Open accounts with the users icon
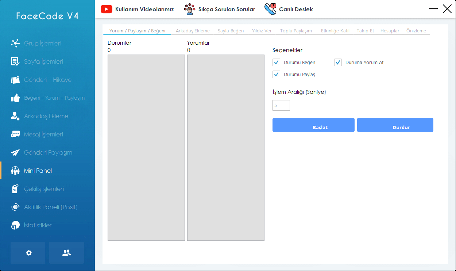The height and width of the screenshot is (271, 456). 66,253
